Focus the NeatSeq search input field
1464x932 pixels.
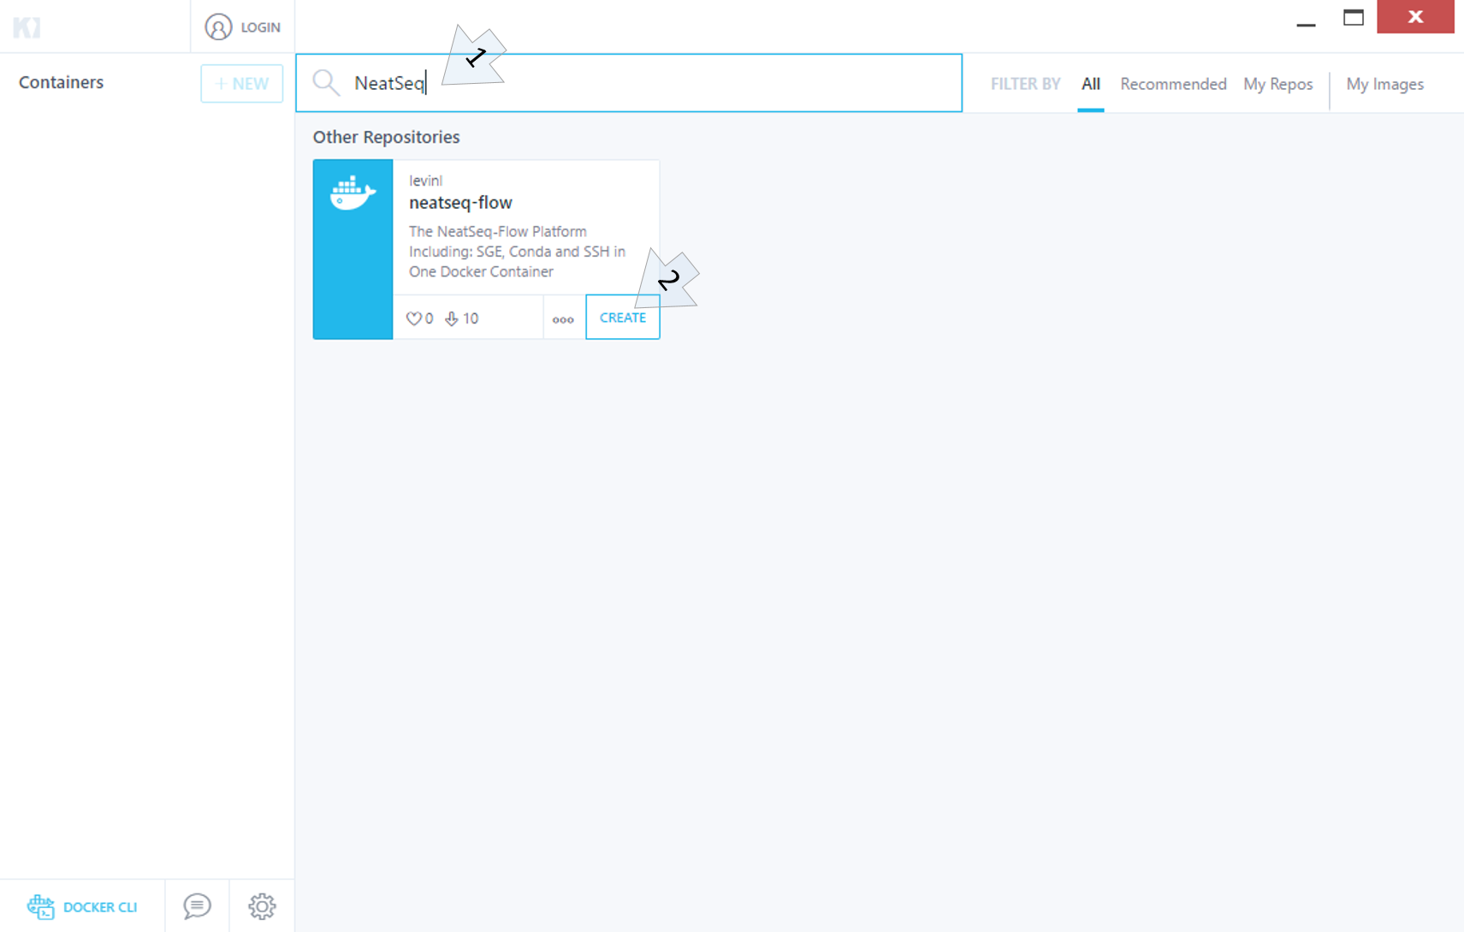pos(629,83)
